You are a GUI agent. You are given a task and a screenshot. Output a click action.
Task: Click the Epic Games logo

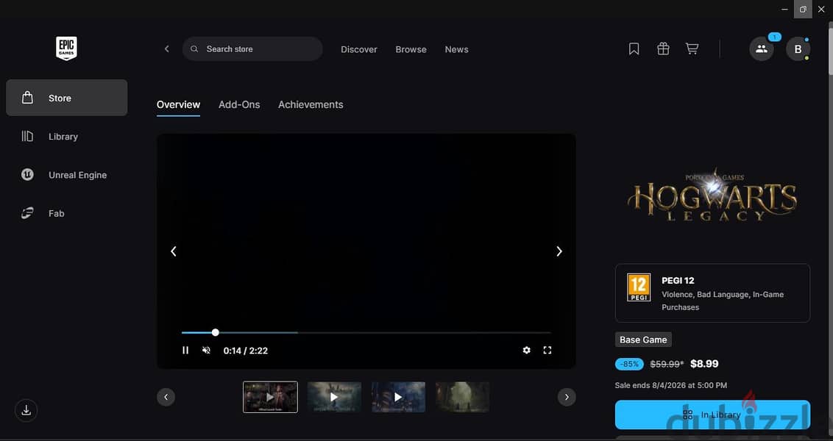(x=66, y=49)
